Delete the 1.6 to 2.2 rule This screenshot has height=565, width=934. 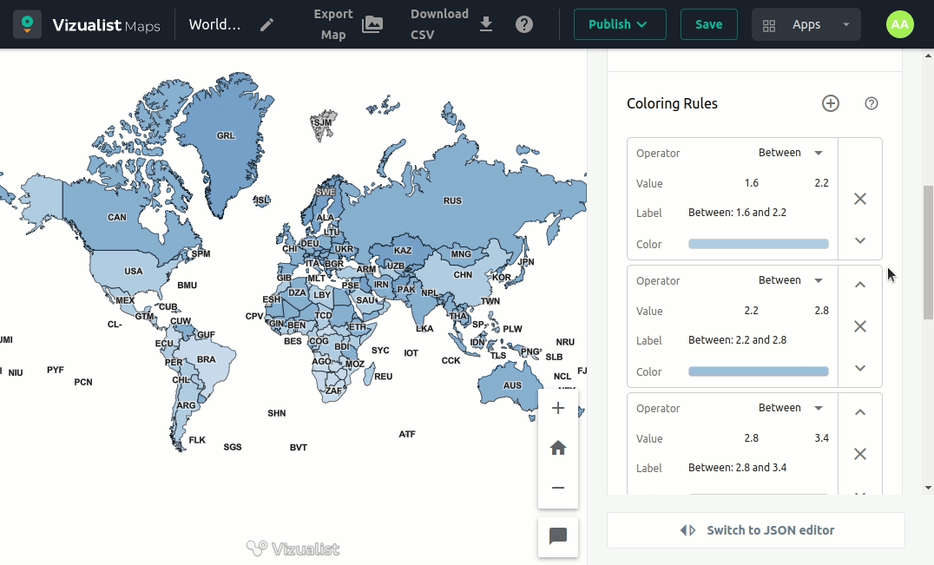(x=860, y=199)
